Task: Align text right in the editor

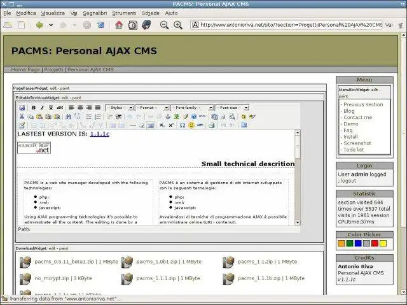Action: [89, 108]
